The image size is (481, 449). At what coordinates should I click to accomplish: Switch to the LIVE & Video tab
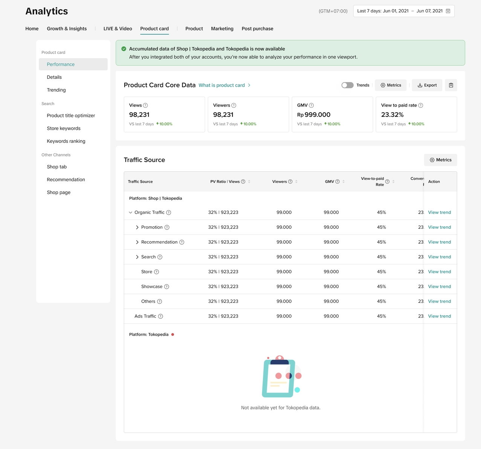pos(118,29)
